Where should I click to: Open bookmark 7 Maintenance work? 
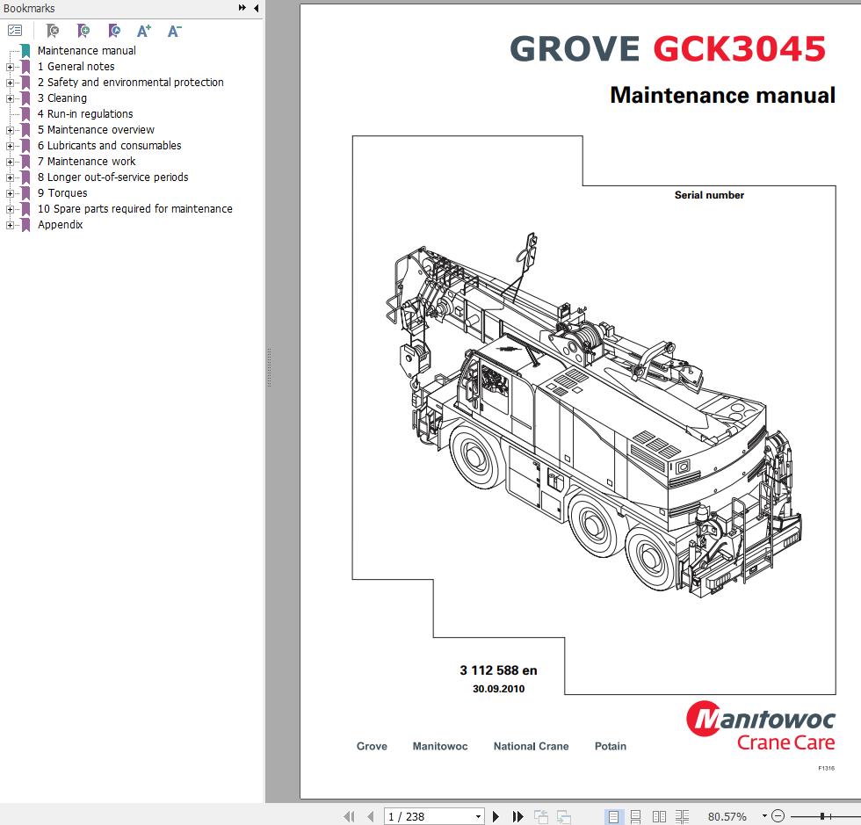point(86,162)
